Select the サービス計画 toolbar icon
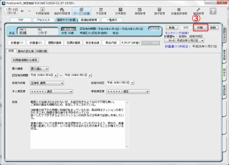The width and height of the screenshot is (229, 165). [81, 11]
